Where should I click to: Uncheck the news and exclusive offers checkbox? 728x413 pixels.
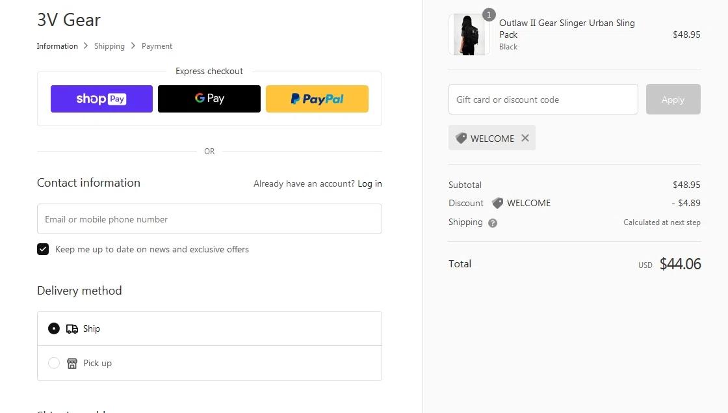(x=43, y=249)
